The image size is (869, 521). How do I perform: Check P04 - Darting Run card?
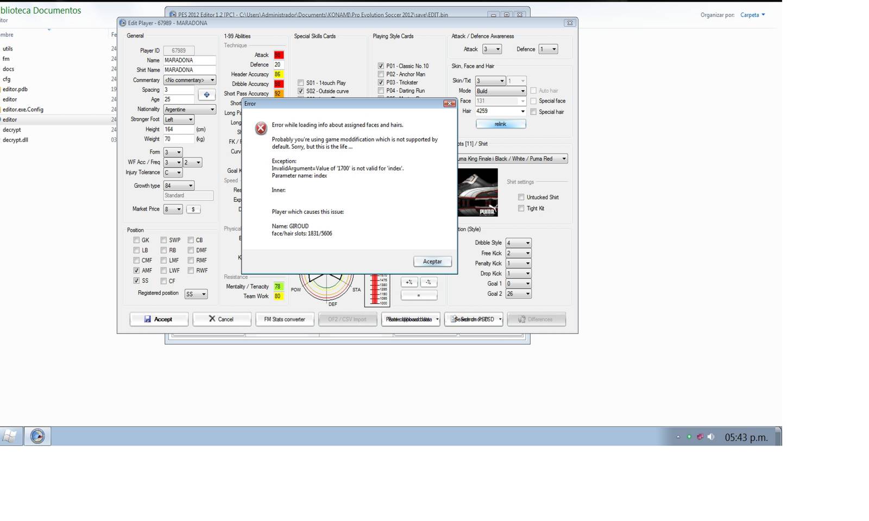[x=381, y=91]
